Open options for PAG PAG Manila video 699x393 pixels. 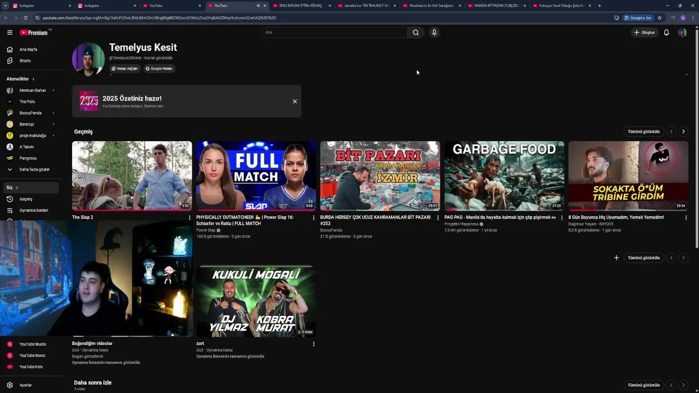[x=561, y=217]
